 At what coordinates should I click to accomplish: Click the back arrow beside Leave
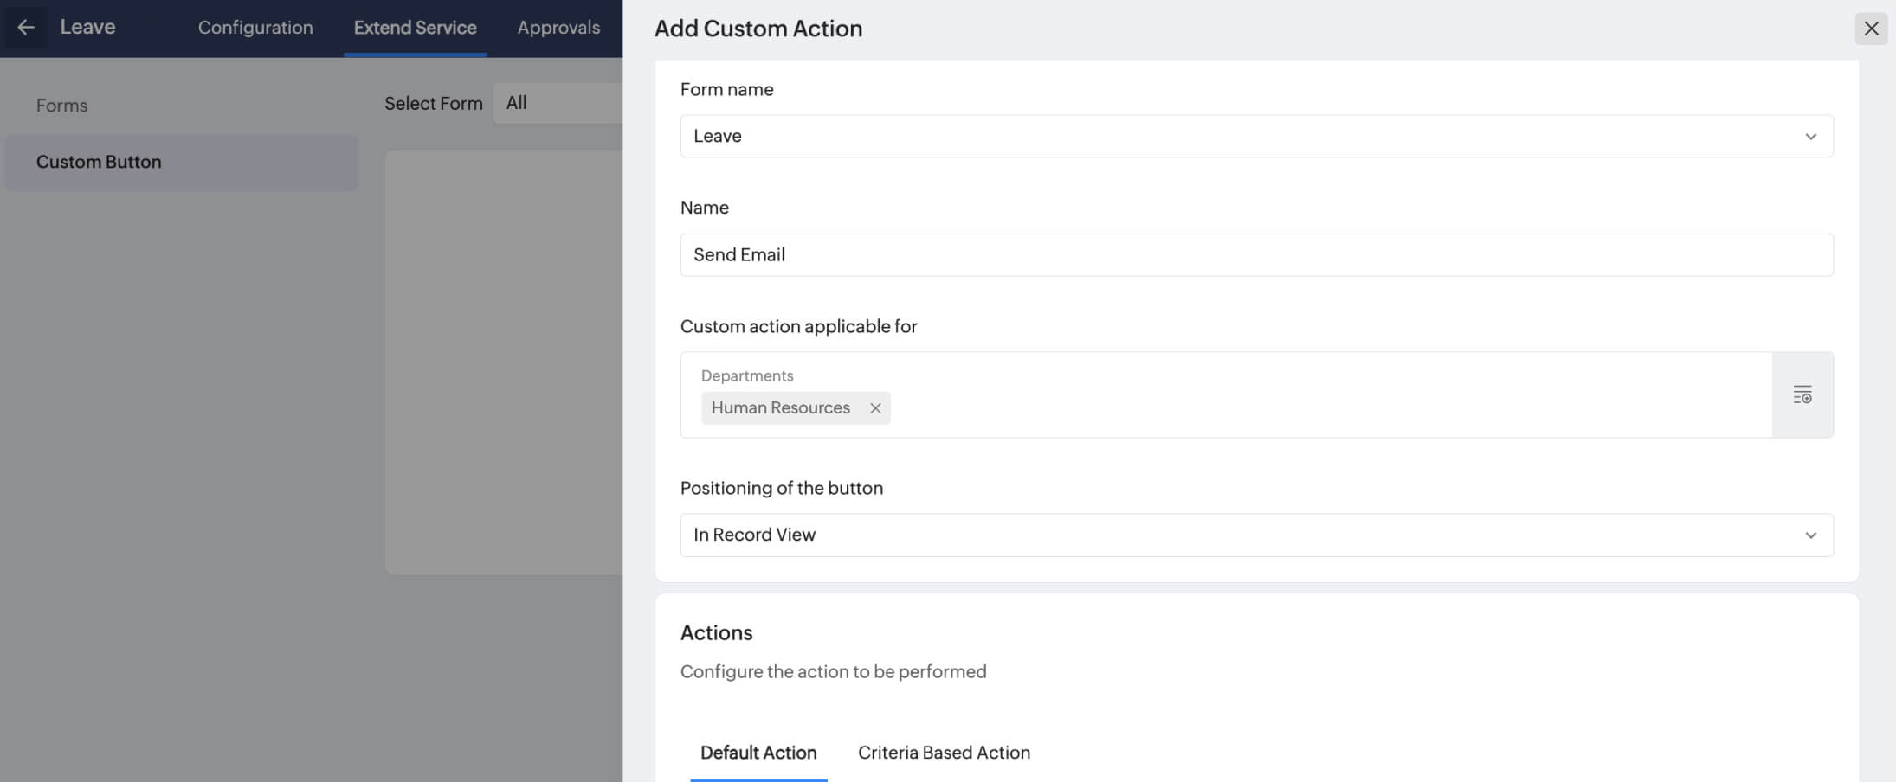26,28
